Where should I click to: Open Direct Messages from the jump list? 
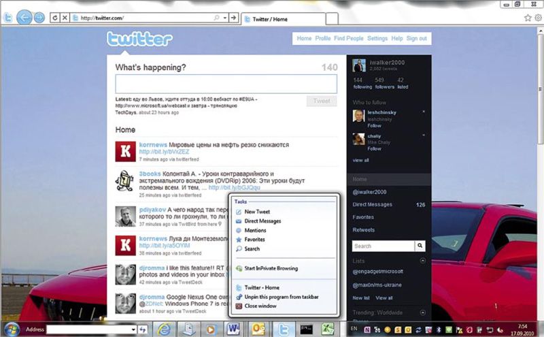pyautogui.click(x=262, y=221)
